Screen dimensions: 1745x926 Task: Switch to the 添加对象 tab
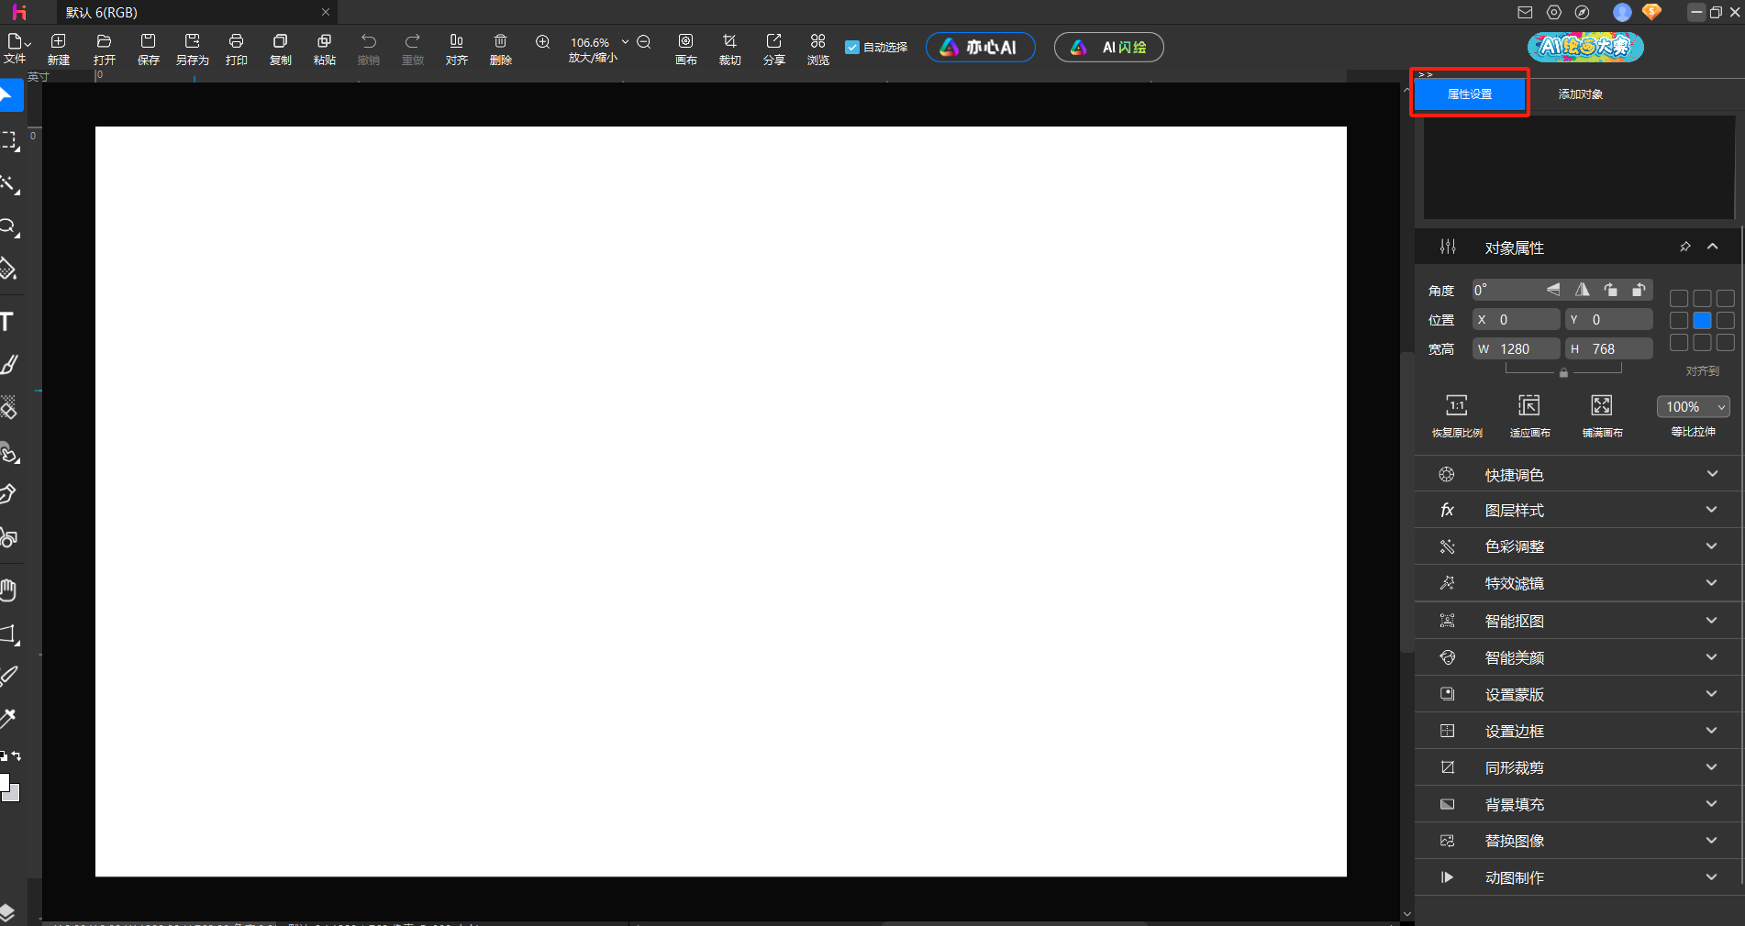point(1580,94)
